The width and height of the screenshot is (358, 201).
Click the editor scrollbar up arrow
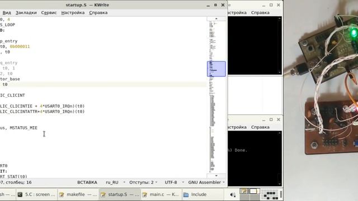[x=216, y=18]
